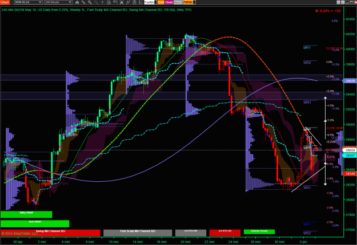This screenshot has width=357, height=245.
Task: Select the crosshair cursor icon
Action: coord(102,2)
